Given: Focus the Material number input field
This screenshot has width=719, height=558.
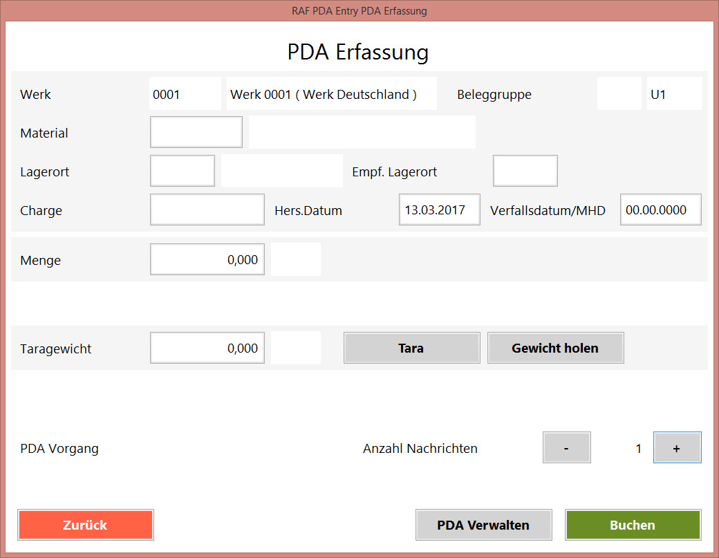Looking at the screenshot, I should click(196, 132).
